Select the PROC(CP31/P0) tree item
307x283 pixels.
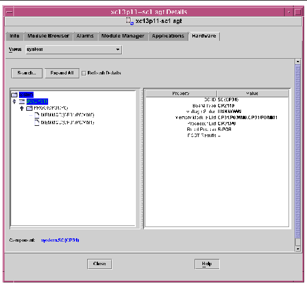point(51,108)
